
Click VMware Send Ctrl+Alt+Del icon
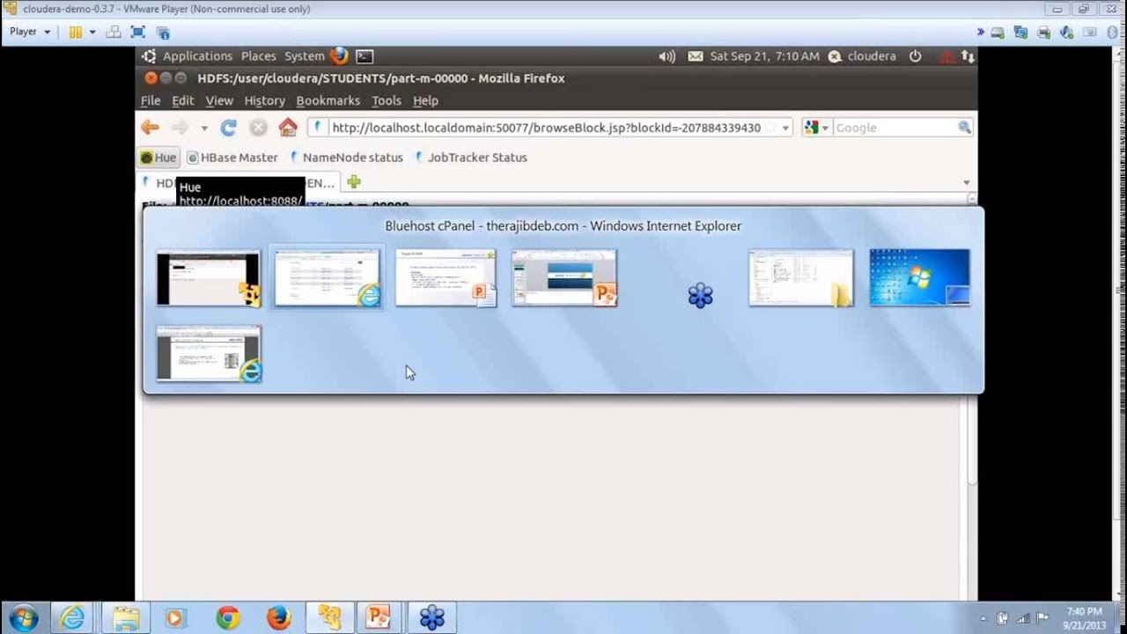(114, 32)
